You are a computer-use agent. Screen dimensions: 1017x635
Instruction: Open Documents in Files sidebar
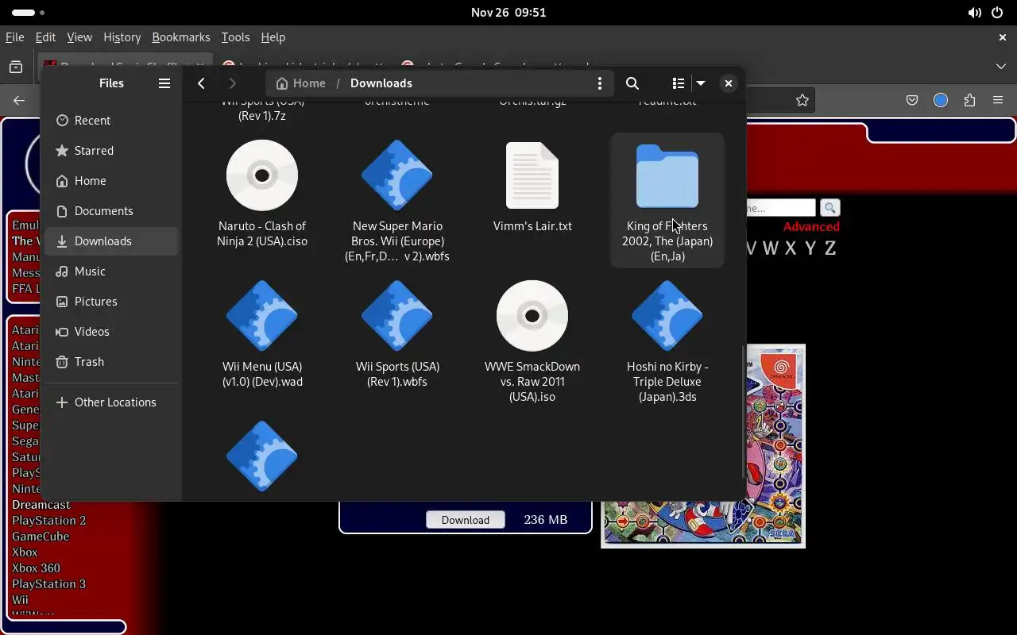pos(111,211)
